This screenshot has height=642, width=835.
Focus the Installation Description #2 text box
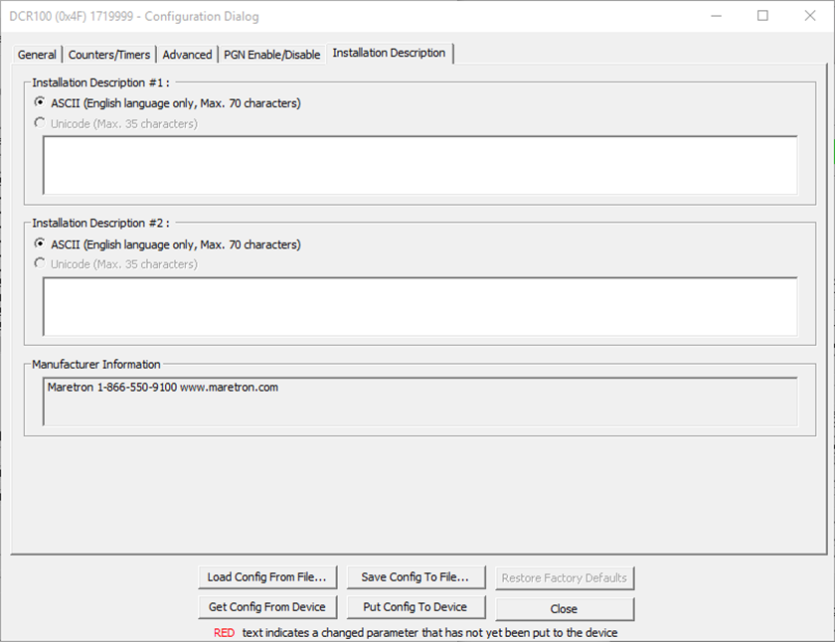click(x=419, y=306)
